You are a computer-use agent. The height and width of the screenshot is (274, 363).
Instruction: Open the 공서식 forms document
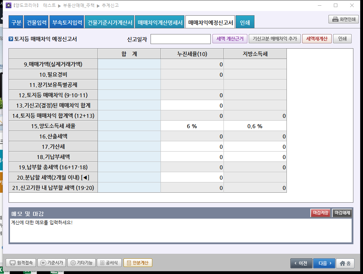tap(109, 263)
